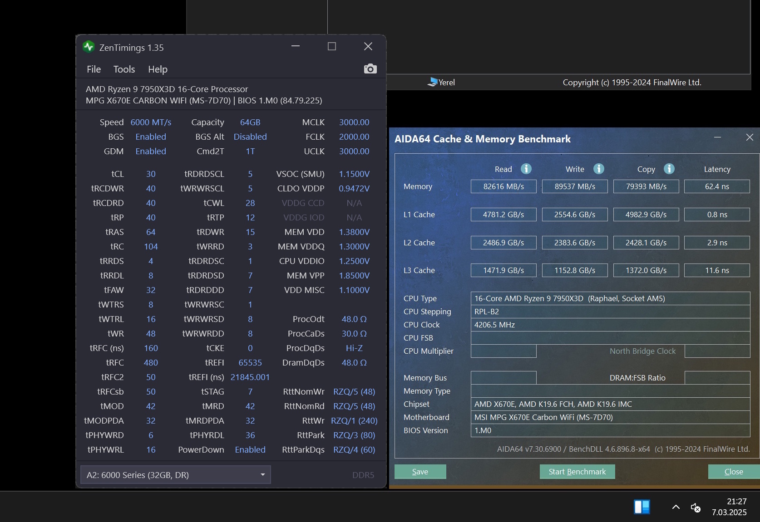The width and height of the screenshot is (760, 522).
Task: Close the ZenTimings window
Action: click(x=368, y=46)
